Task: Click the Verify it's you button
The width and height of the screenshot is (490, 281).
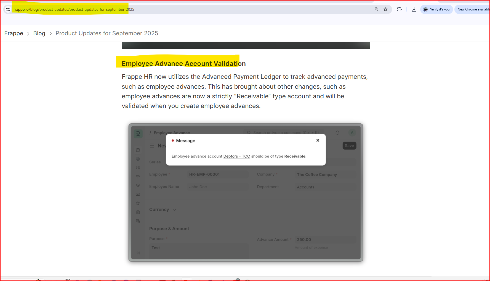Action: pyautogui.click(x=436, y=9)
